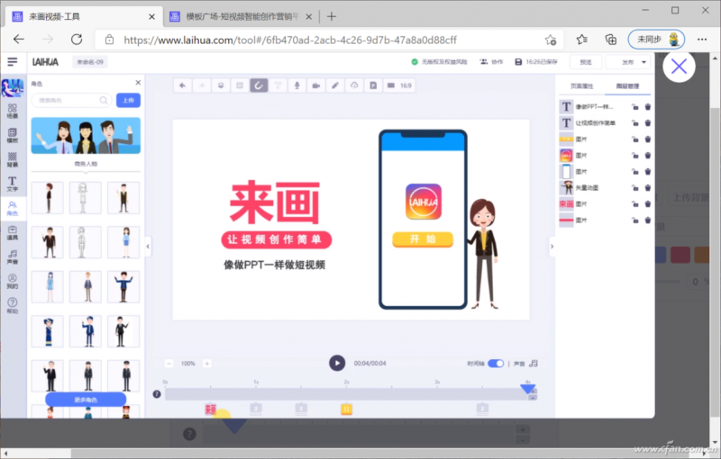This screenshot has height=459, width=721.
Task: Open the 16:9 aspect ratio selector
Action: point(399,85)
